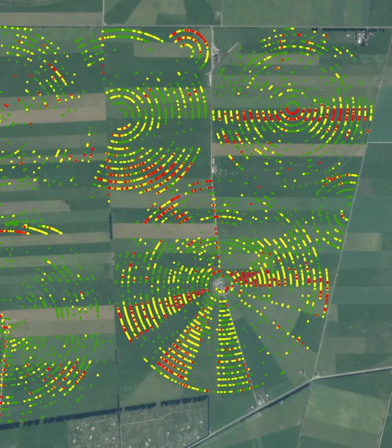Select the farmstead buildings in the top-right corner
This screenshot has height=448, width=392.
[360, 38]
